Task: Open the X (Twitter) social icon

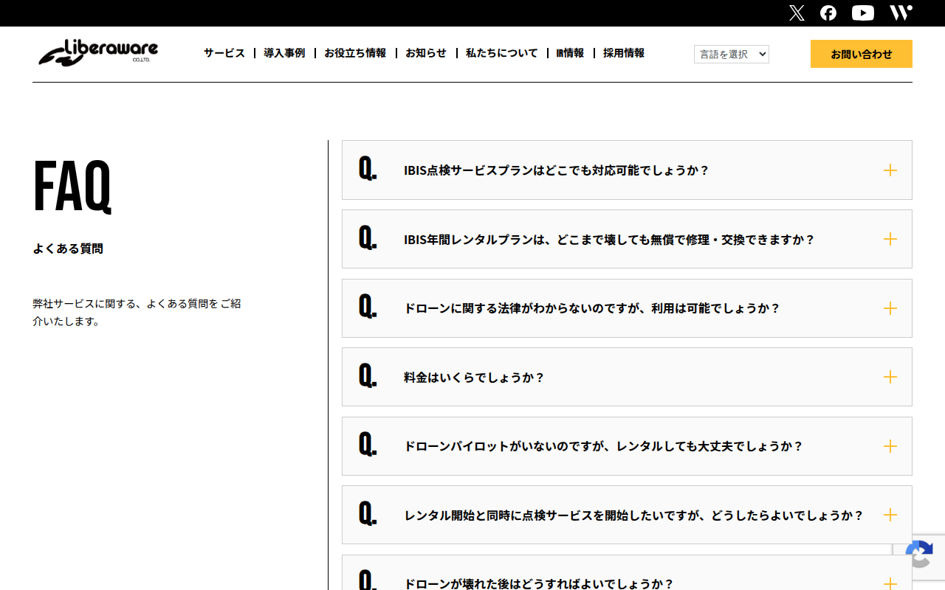Action: point(797,13)
